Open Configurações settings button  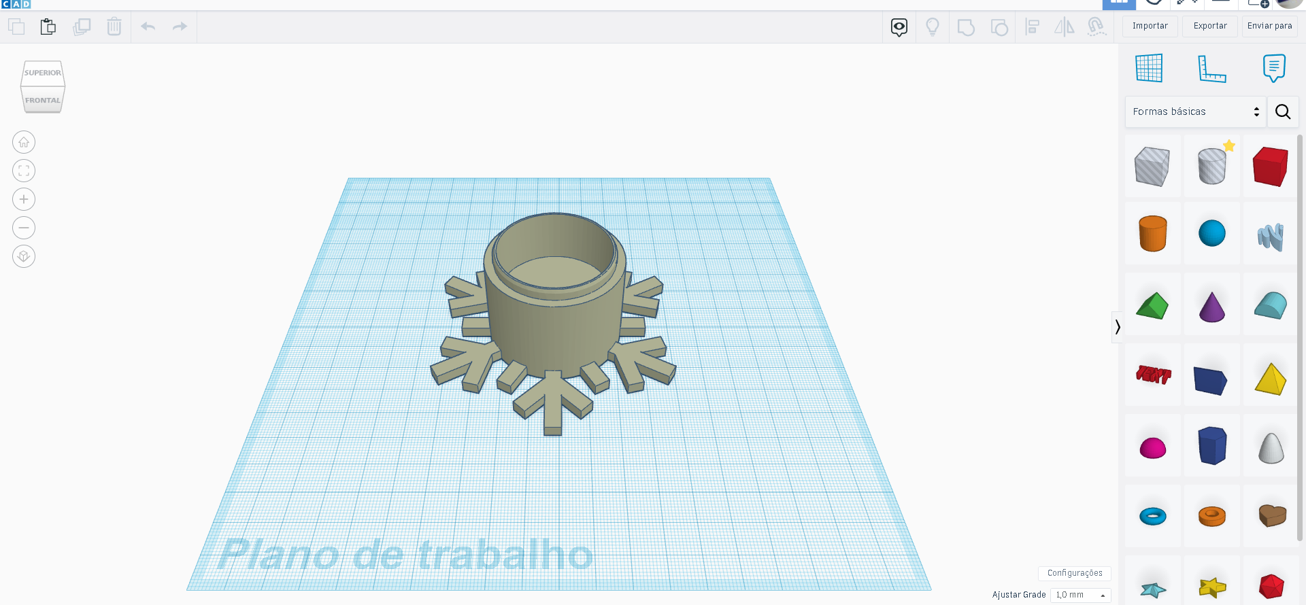1075,573
